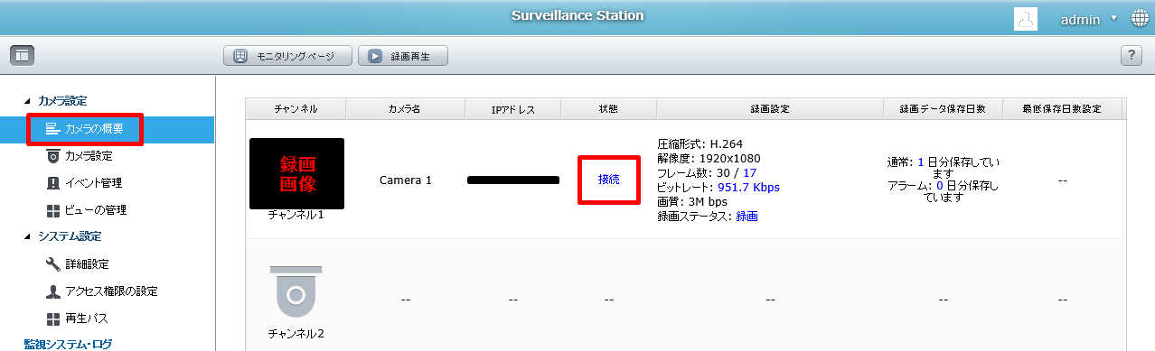Click the globe language icon
The width and height of the screenshot is (1155, 351).
1139,18
